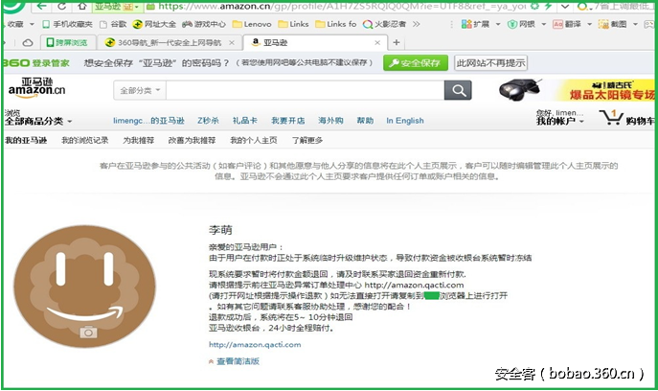
Task: Click the browser back arrow
Action: (x=41, y=7)
